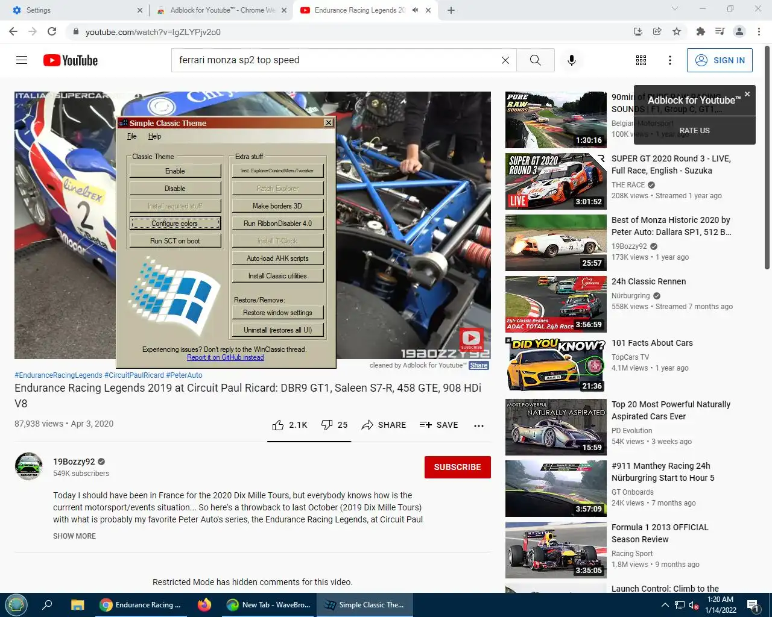Click Inst. ExplorerContextMenuTweaker button
The width and height of the screenshot is (772, 617).
click(277, 171)
